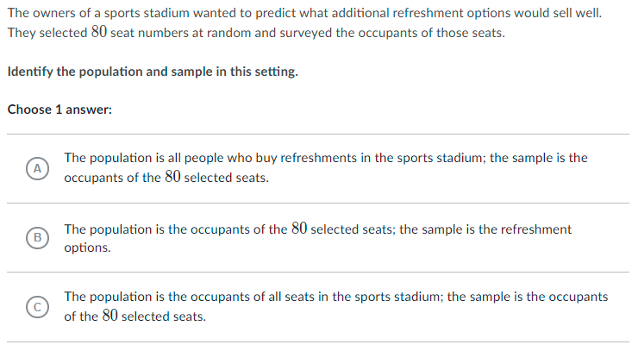Viewport: 638px width, 351px height.
Task: Click the number 80 inside answer B
Action: tap(299, 229)
